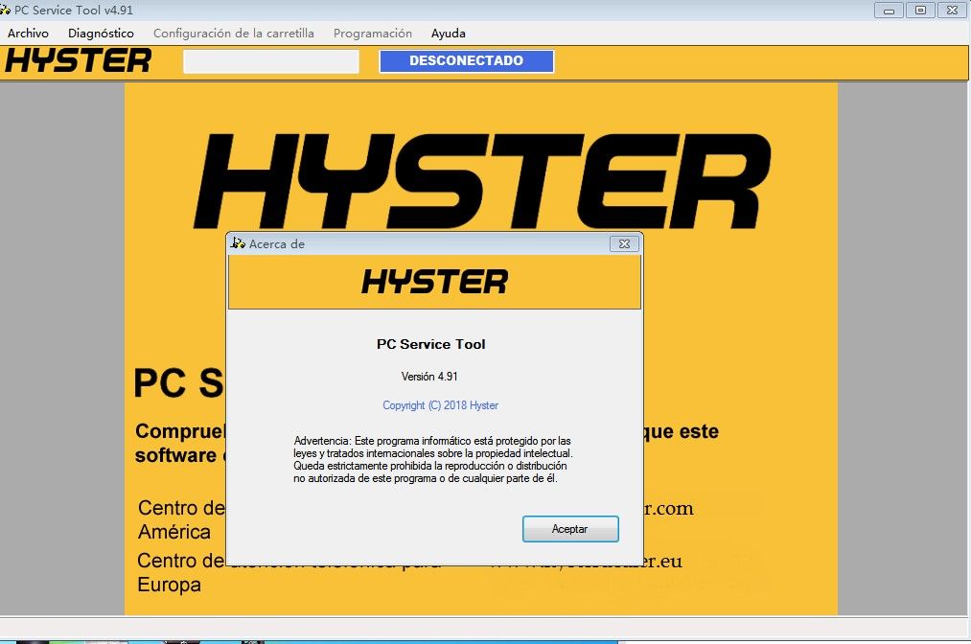Click the Hyster logo in About dialog banner

(435, 282)
